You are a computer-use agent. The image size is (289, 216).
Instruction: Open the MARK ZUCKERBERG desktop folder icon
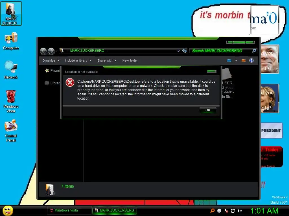pos(11,13)
